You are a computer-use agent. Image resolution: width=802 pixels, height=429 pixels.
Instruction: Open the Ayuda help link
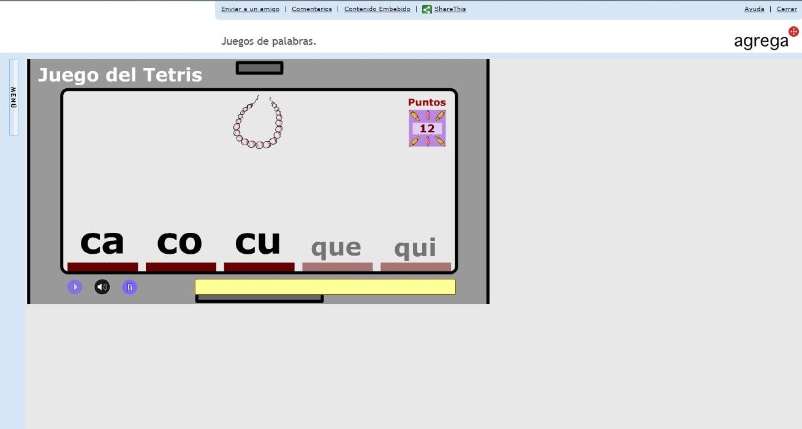754,9
